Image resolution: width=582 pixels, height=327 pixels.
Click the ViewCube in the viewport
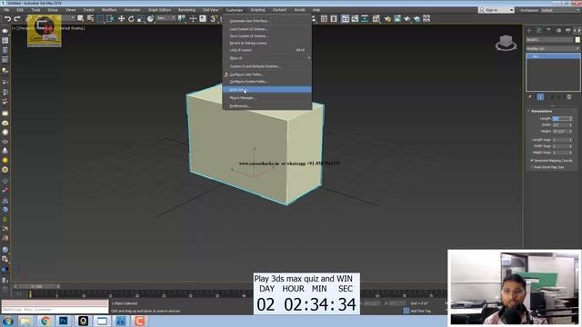(x=506, y=43)
